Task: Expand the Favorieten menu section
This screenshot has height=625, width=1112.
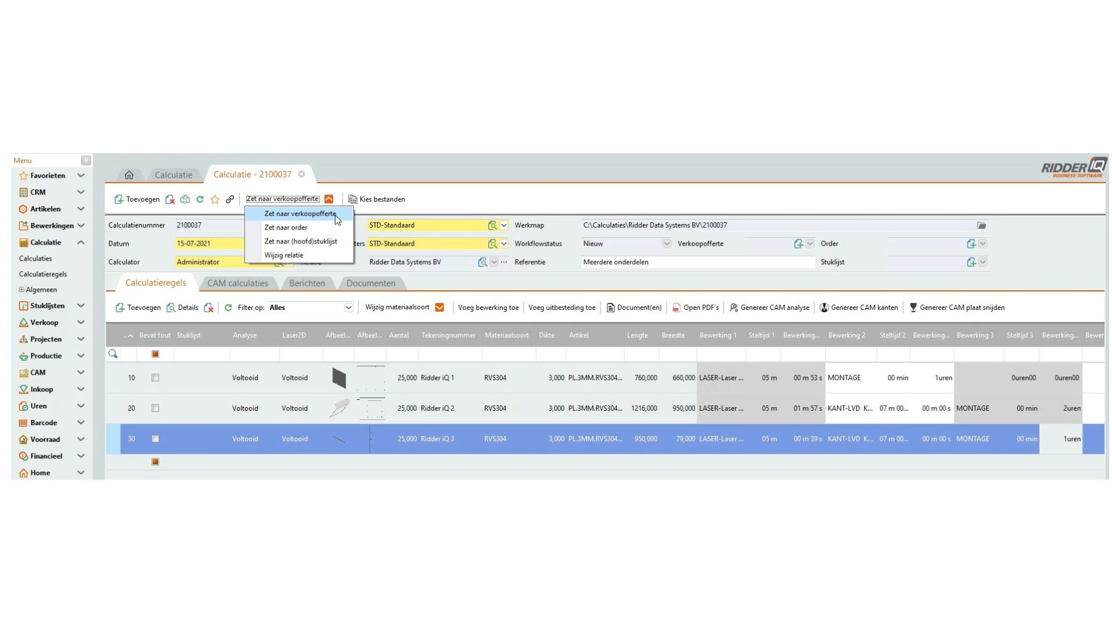Action: (81, 176)
